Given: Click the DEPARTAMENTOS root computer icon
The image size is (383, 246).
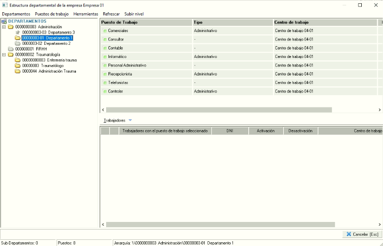Looking at the screenshot, I should click(x=4, y=21).
